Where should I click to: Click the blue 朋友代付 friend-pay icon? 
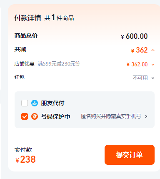coord(35,103)
